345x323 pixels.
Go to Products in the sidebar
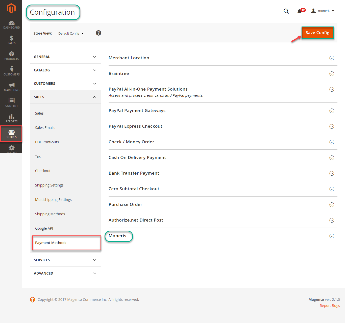point(12,56)
